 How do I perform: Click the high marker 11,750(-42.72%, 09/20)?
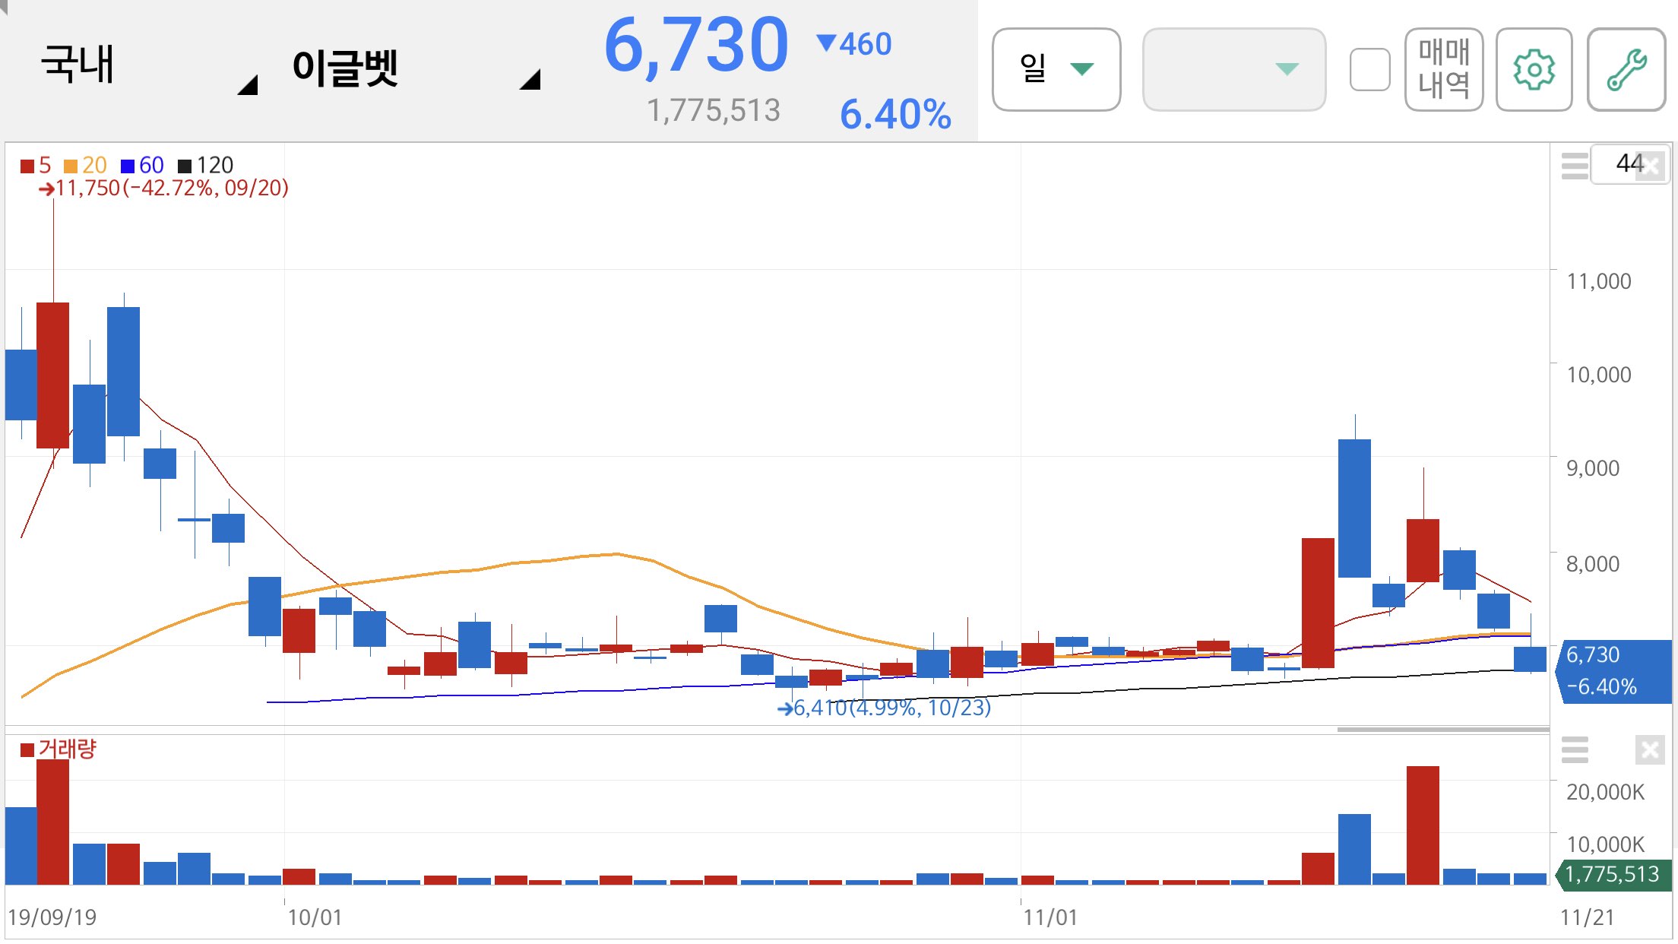163,188
